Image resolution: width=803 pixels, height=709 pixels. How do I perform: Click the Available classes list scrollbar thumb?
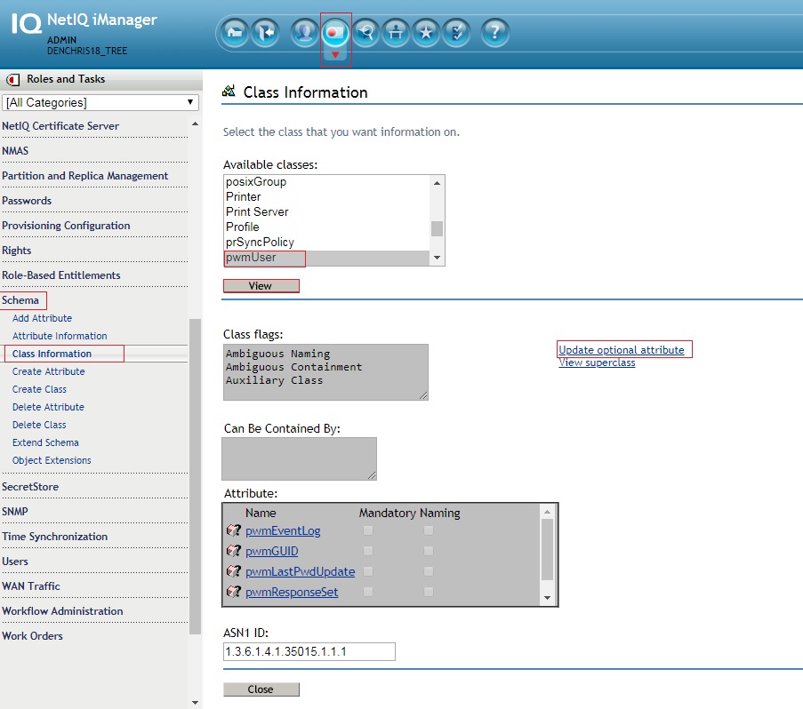(437, 228)
